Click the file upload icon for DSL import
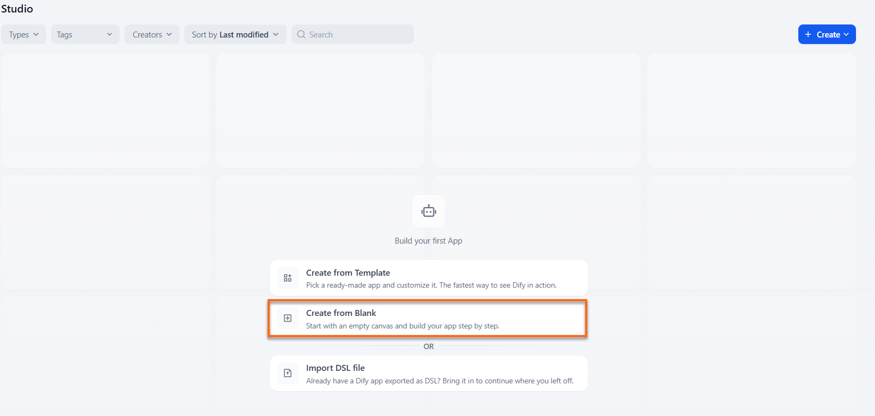875x416 pixels. (288, 373)
